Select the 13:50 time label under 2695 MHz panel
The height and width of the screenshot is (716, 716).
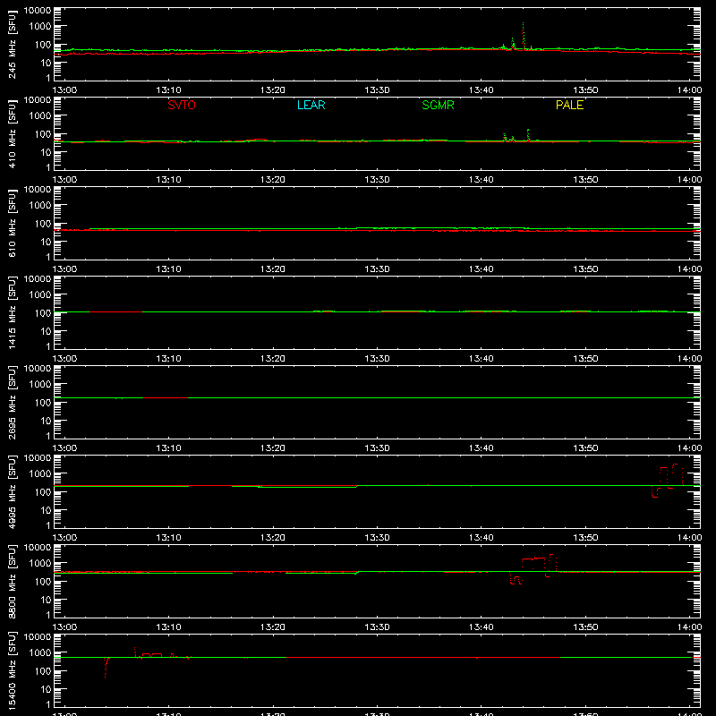pos(585,448)
